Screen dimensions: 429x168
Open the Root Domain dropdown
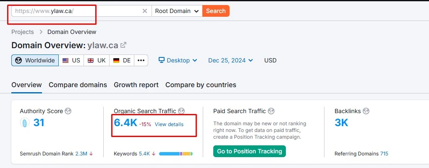point(177,11)
